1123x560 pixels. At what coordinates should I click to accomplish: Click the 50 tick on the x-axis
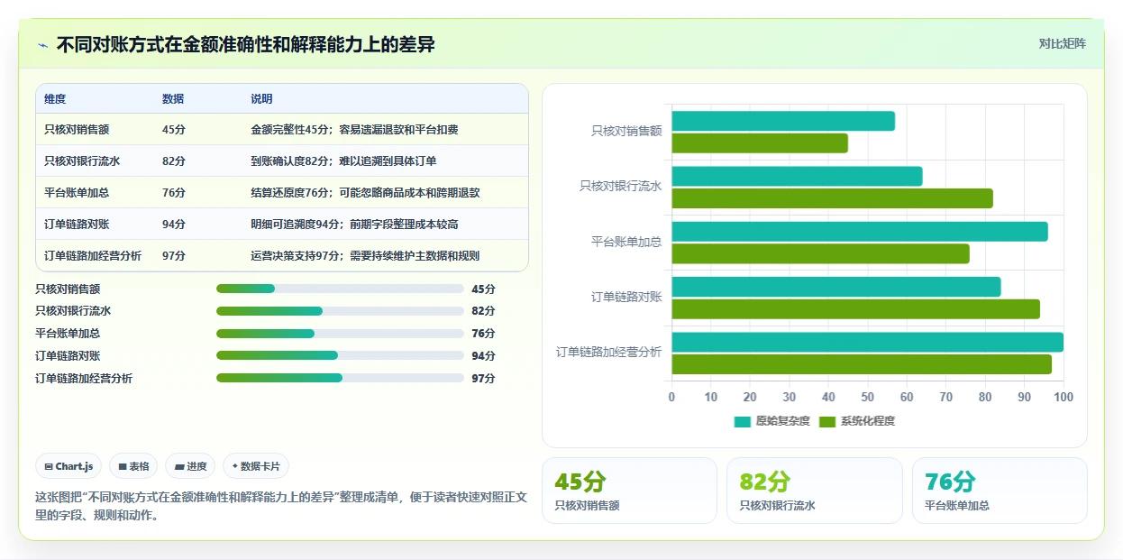pos(867,398)
